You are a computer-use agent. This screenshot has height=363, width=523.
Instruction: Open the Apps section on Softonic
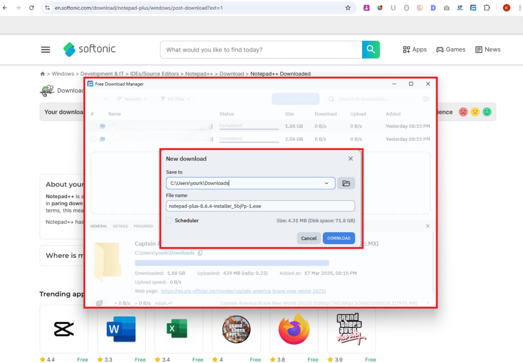[415, 50]
